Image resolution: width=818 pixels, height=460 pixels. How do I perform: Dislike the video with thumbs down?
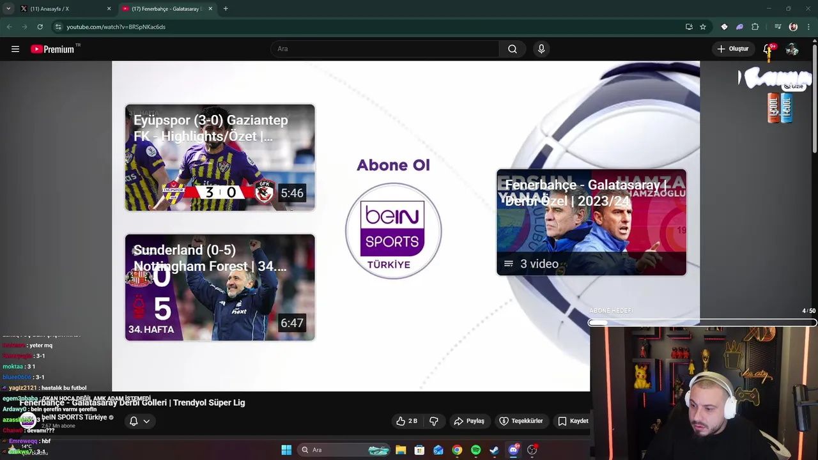[434, 421]
